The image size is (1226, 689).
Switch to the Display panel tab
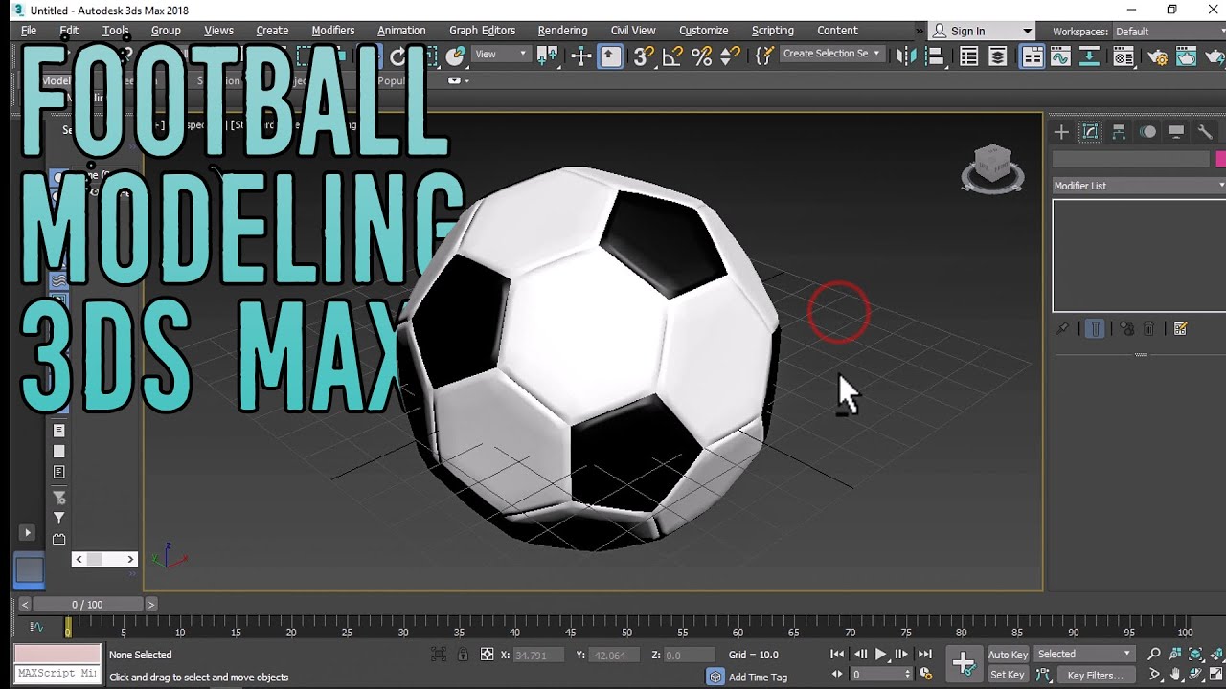[x=1176, y=132]
